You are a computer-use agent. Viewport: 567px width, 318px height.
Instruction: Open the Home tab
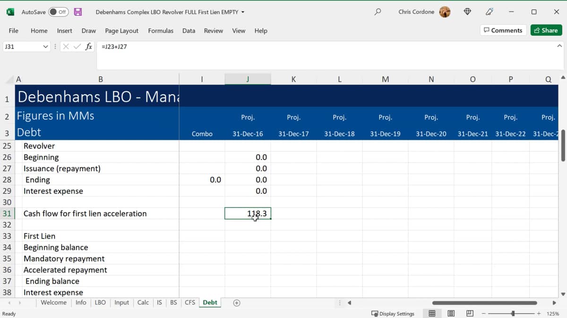click(39, 31)
